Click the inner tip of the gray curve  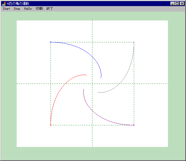[98, 92]
